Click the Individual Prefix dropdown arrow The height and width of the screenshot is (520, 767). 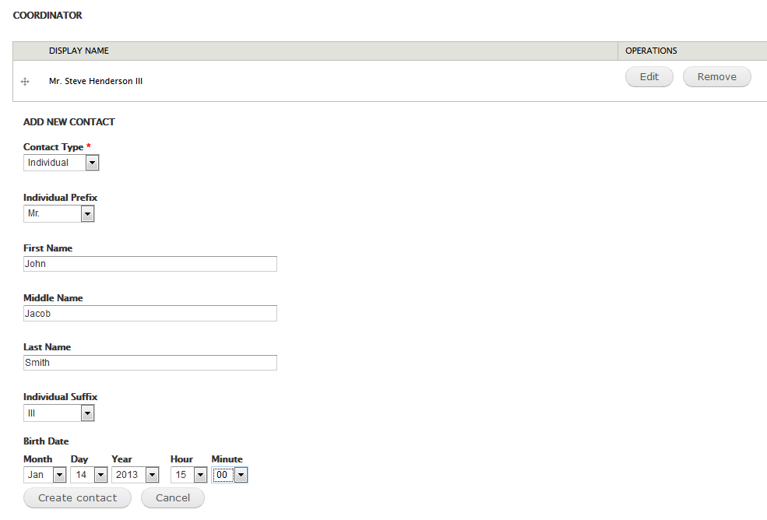click(x=87, y=213)
